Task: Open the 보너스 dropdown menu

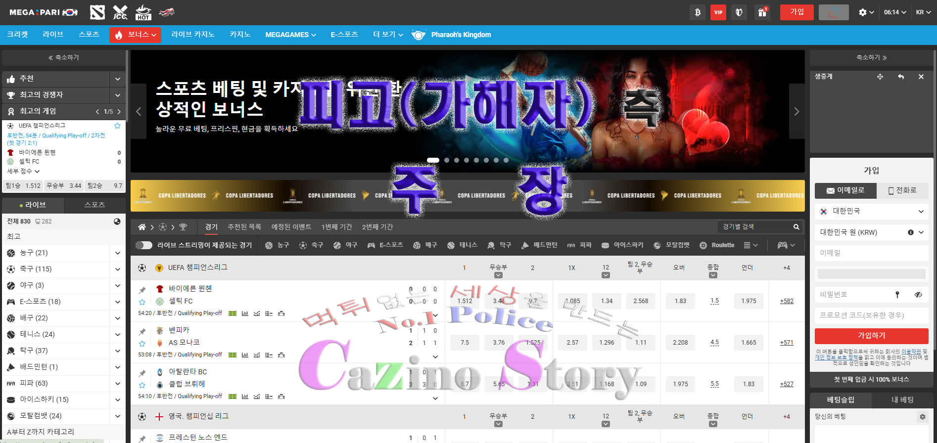Action: [135, 35]
